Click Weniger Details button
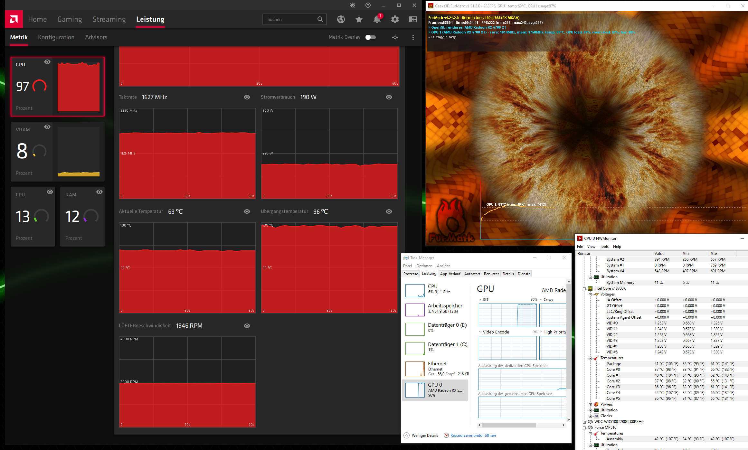748x450 pixels. tap(421, 436)
